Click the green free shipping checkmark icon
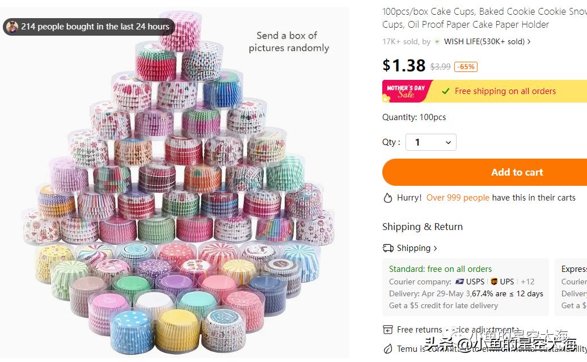Viewport: 587px width, 362px height. tap(446, 91)
